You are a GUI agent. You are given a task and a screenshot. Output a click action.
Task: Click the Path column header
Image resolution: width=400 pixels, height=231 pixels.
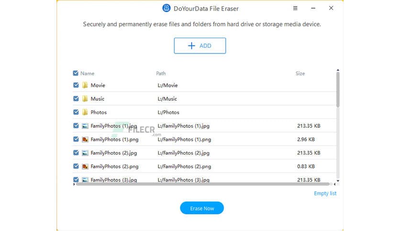[161, 73]
